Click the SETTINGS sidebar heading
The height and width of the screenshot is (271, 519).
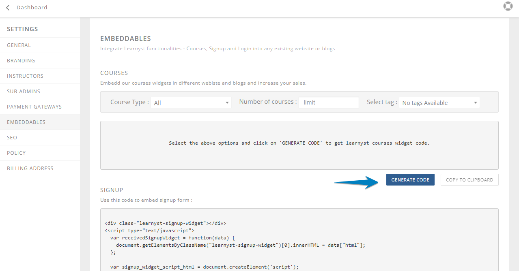tap(22, 29)
